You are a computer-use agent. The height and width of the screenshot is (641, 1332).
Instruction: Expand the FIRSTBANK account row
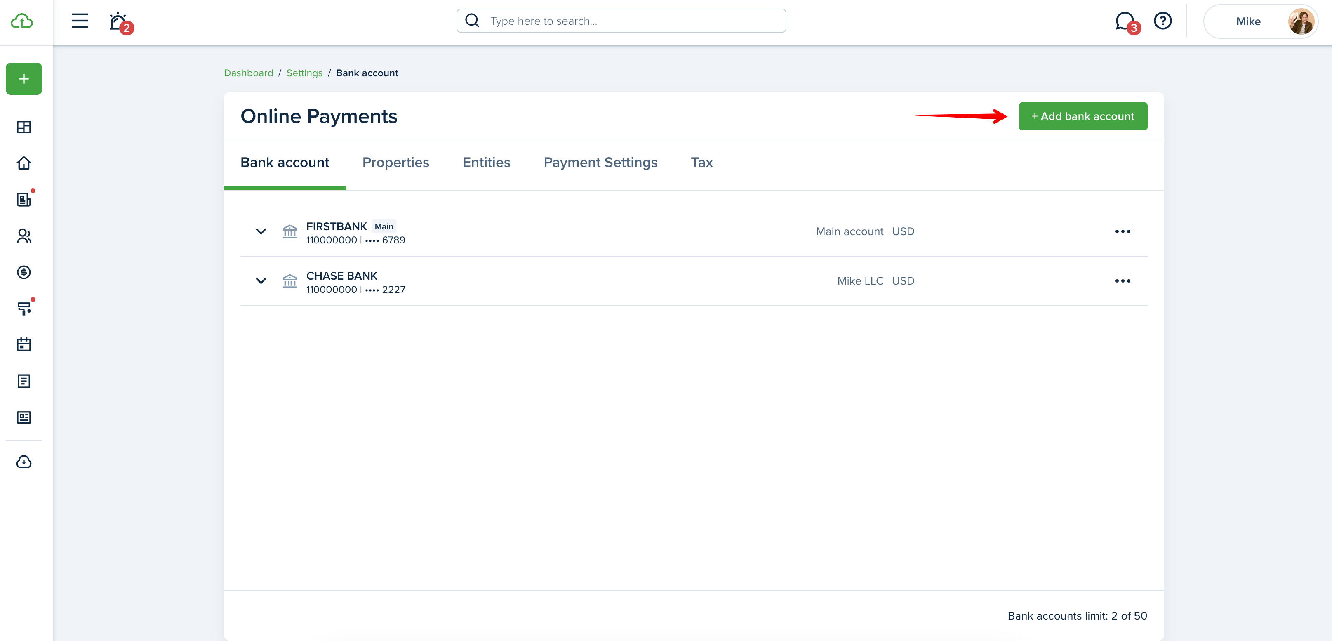(261, 231)
